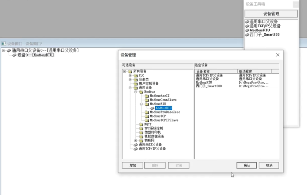Click 设备0--[ModbusRTU] icon in device window
Screen dimensions: 307x195
pyautogui.click(x=14, y=55)
